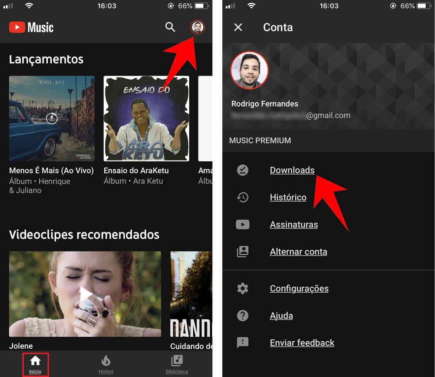Open the Downloads menu entry
Image resolution: width=435 pixels, height=377 pixels.
point(292,170)
